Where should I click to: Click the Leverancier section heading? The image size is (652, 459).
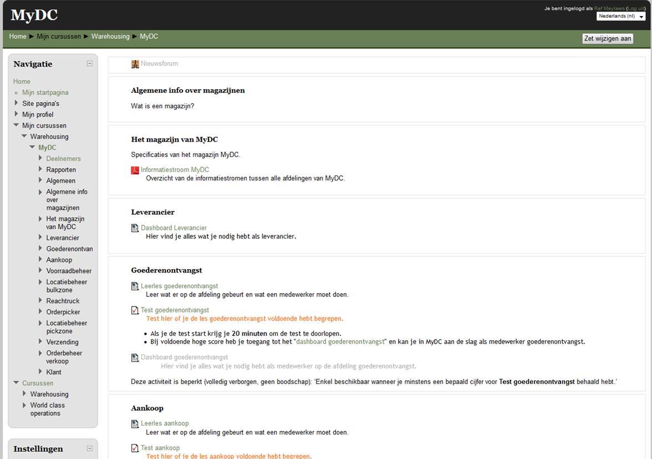pos(152,212)
